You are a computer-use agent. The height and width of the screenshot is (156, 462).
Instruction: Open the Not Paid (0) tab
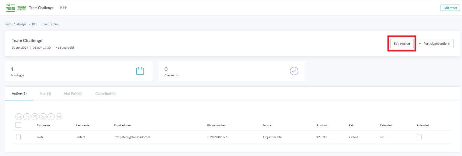coord(73,94)
